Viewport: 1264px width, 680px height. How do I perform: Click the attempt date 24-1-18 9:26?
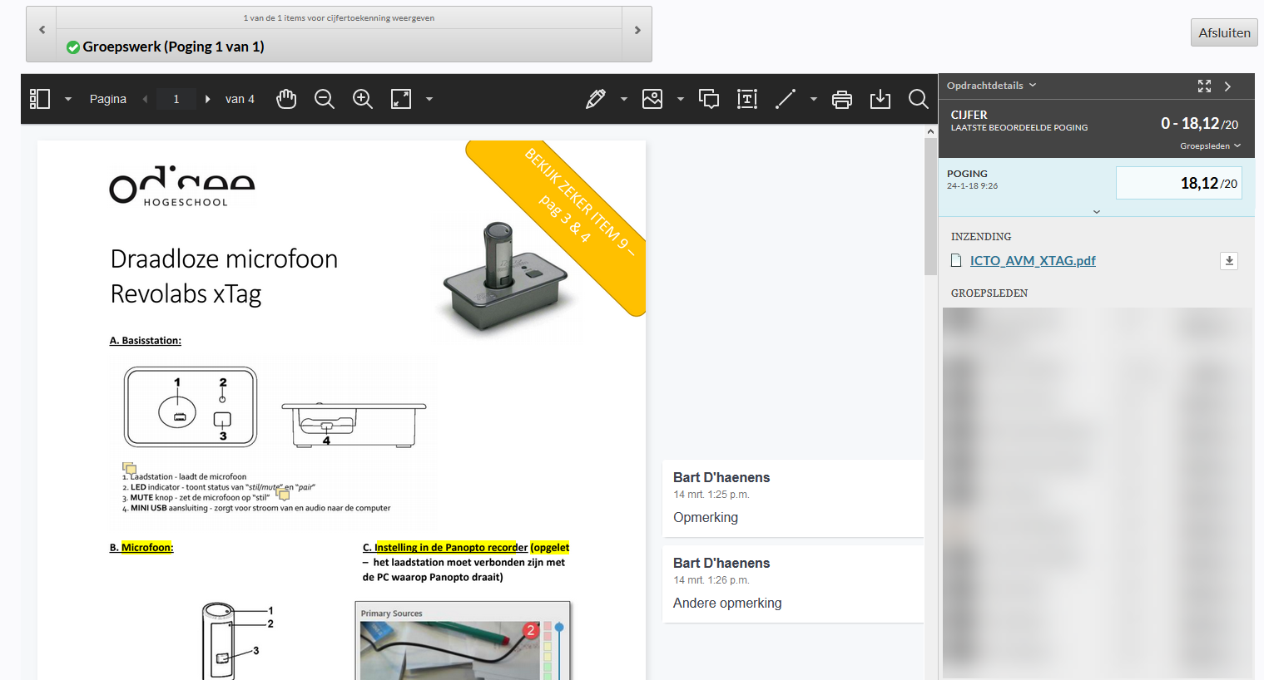(x=972, y=186)
